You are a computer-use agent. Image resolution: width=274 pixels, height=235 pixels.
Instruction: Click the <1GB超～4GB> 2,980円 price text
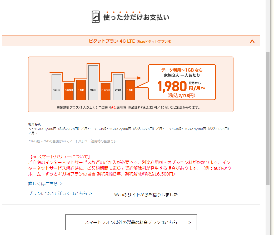point(130,129)
